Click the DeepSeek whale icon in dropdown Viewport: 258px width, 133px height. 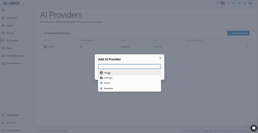pos(101,88)
